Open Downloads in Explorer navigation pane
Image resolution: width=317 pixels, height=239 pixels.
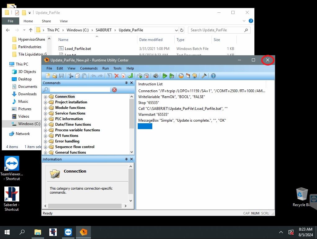click(x=27, y=94)
